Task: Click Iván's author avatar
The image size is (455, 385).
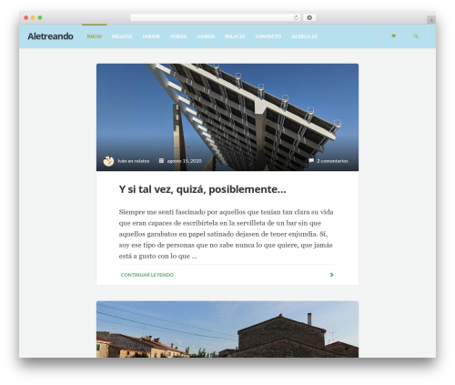Action: point(108,161)
